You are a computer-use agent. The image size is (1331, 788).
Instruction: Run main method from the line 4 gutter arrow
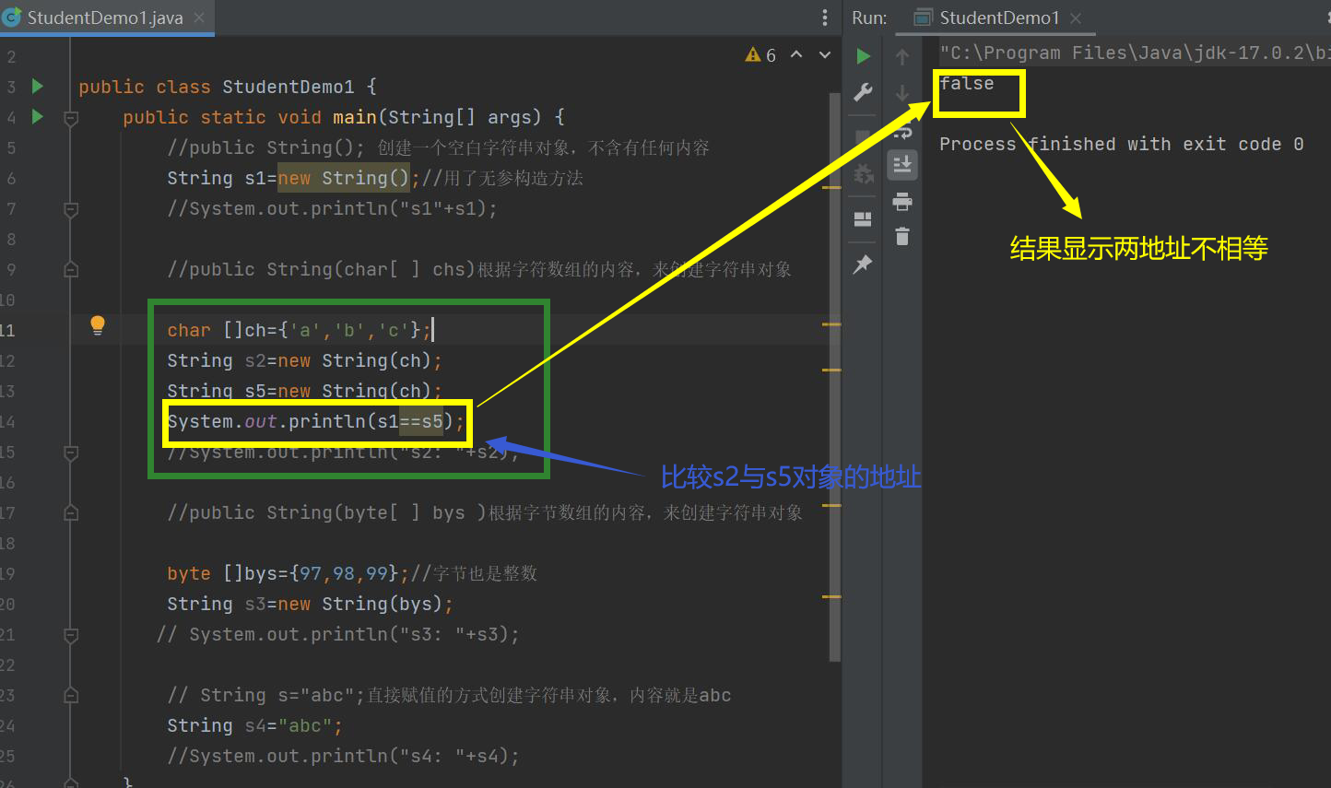(38, 116)
